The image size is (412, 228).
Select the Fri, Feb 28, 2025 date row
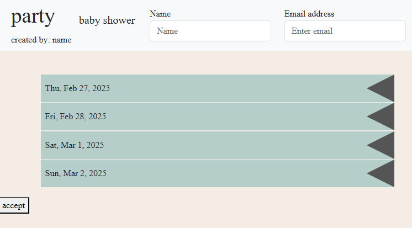click(218, 116)
